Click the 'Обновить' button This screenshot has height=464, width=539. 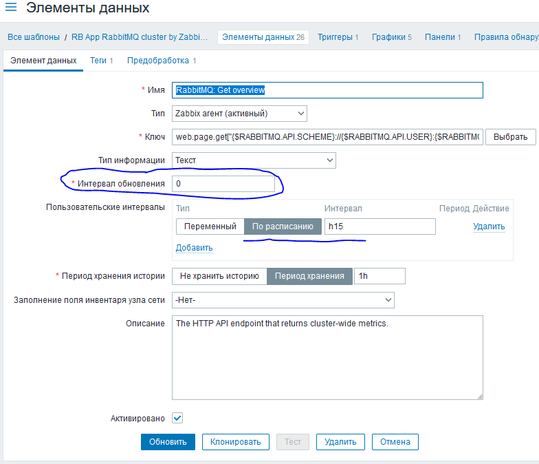(168, 442)
